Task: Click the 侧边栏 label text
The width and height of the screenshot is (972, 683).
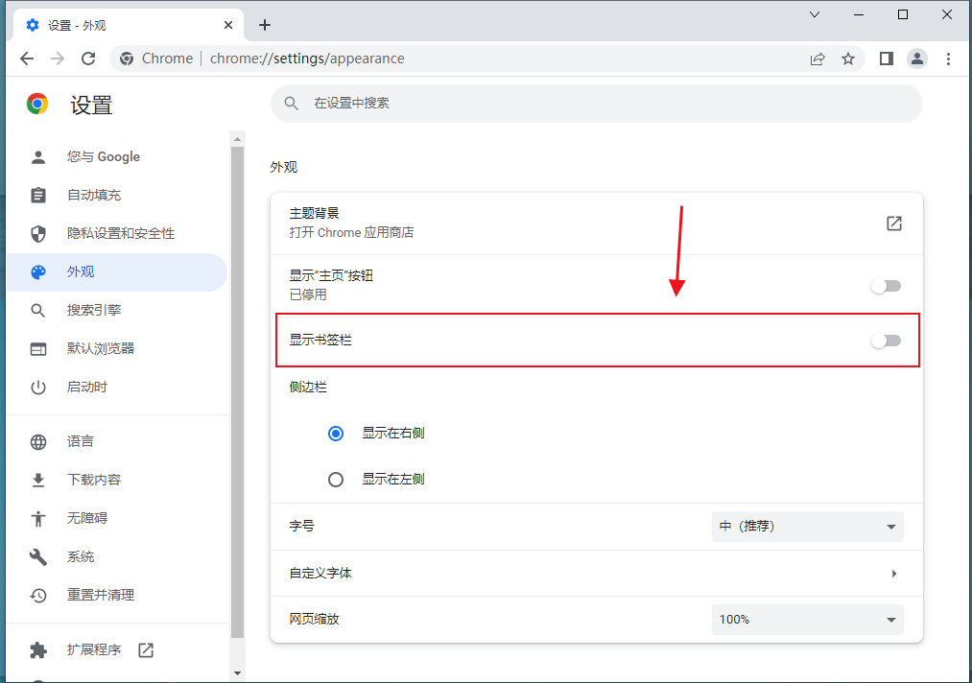Action: pos(308,388)
